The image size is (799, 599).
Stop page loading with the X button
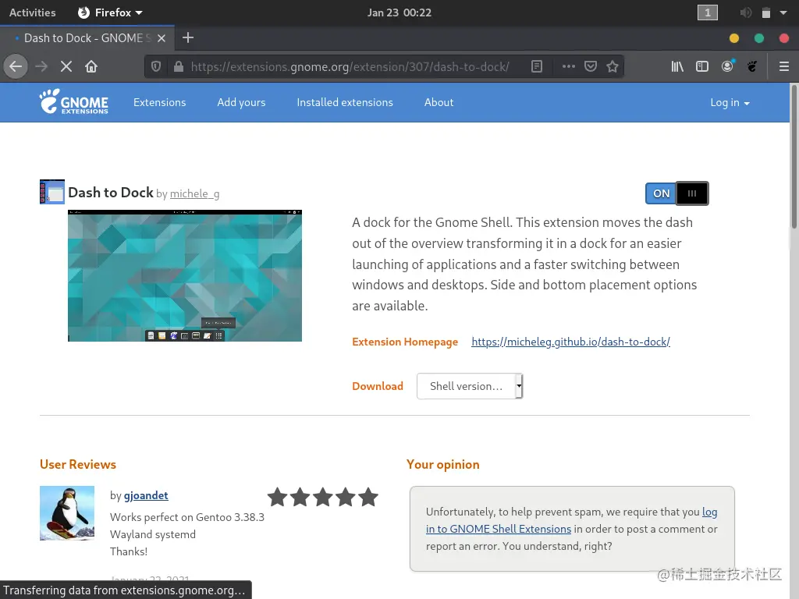click(x=66, y=67)
